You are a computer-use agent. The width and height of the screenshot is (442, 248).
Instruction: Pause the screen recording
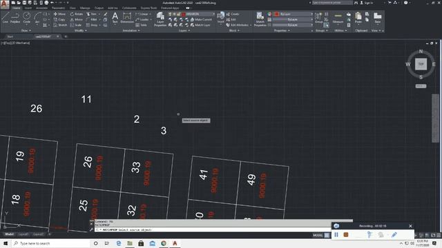coord(336,235)
